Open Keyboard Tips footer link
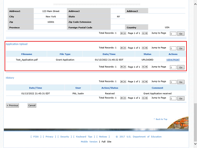Image resolution: width=197 pixels, height=148 pixels. 84,137
